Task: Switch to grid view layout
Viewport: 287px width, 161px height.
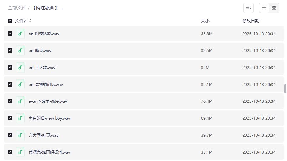Action: click(x=274, y=8)
